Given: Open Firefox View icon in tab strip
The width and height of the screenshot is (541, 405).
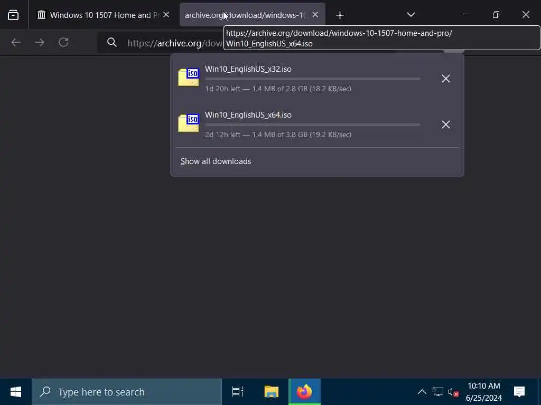Looking at the screenshot, I should coord(13,15).
